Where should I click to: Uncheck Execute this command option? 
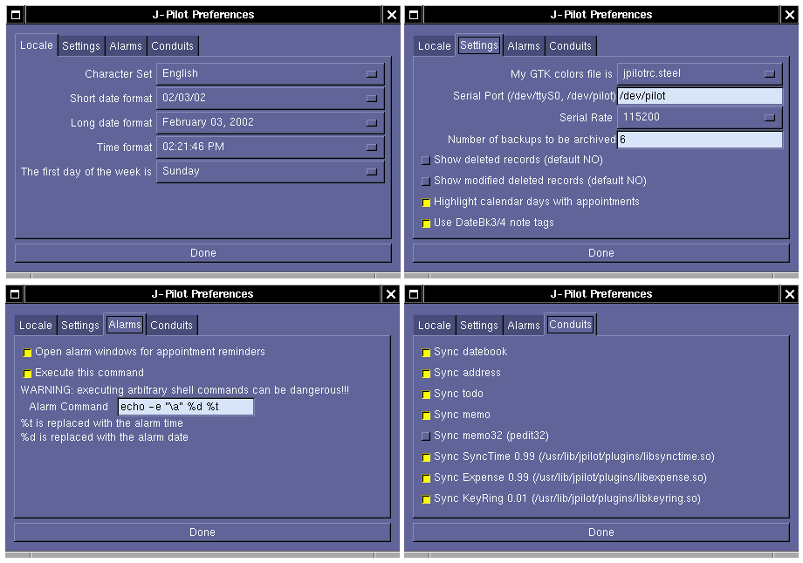pyautogui.click(x=27, y=374)
